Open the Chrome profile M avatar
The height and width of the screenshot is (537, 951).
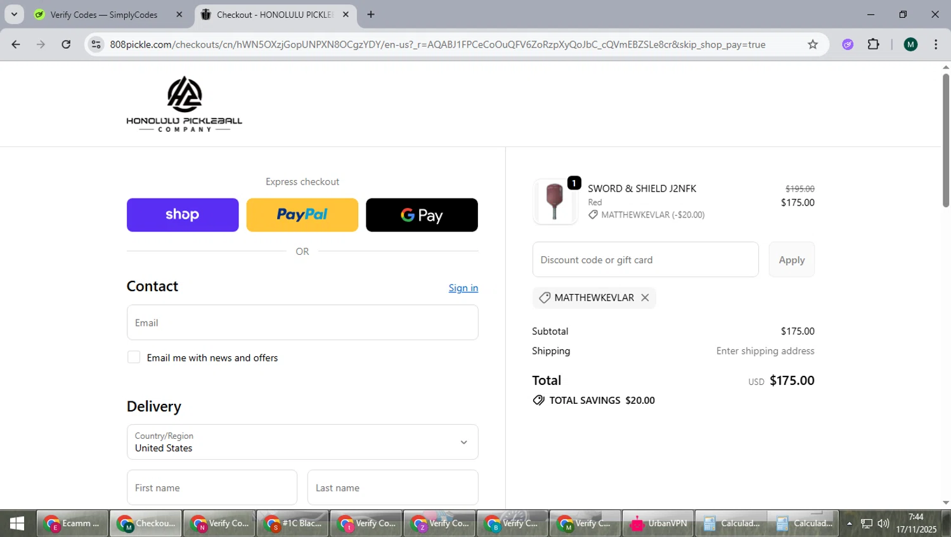910,44
